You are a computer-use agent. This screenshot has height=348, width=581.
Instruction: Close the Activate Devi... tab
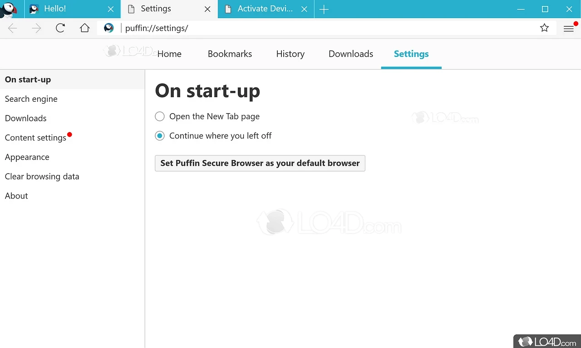pos(305,9)
